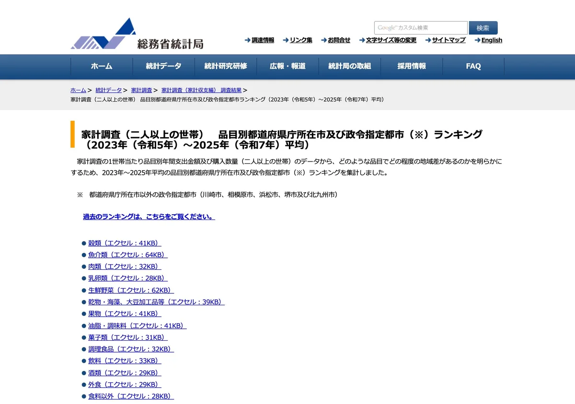The width and height of the screenshot is (575, 404).
Task: Click the 検索 search button
Action: point(483,28)
